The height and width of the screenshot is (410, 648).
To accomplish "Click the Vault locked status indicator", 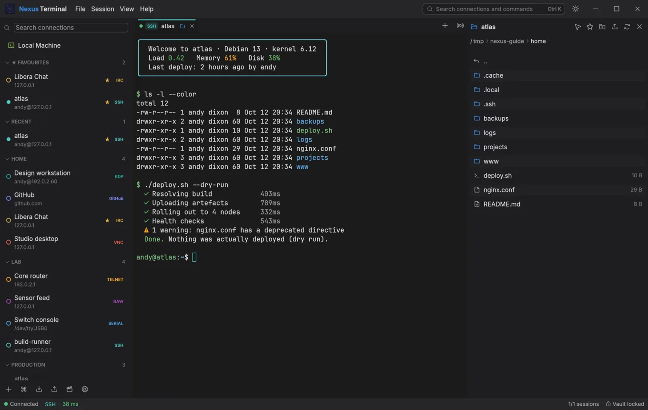I will 625,404.
